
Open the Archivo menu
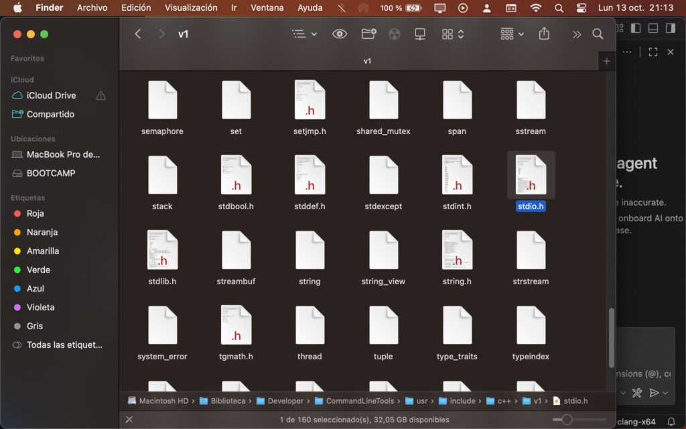point(92,8)
